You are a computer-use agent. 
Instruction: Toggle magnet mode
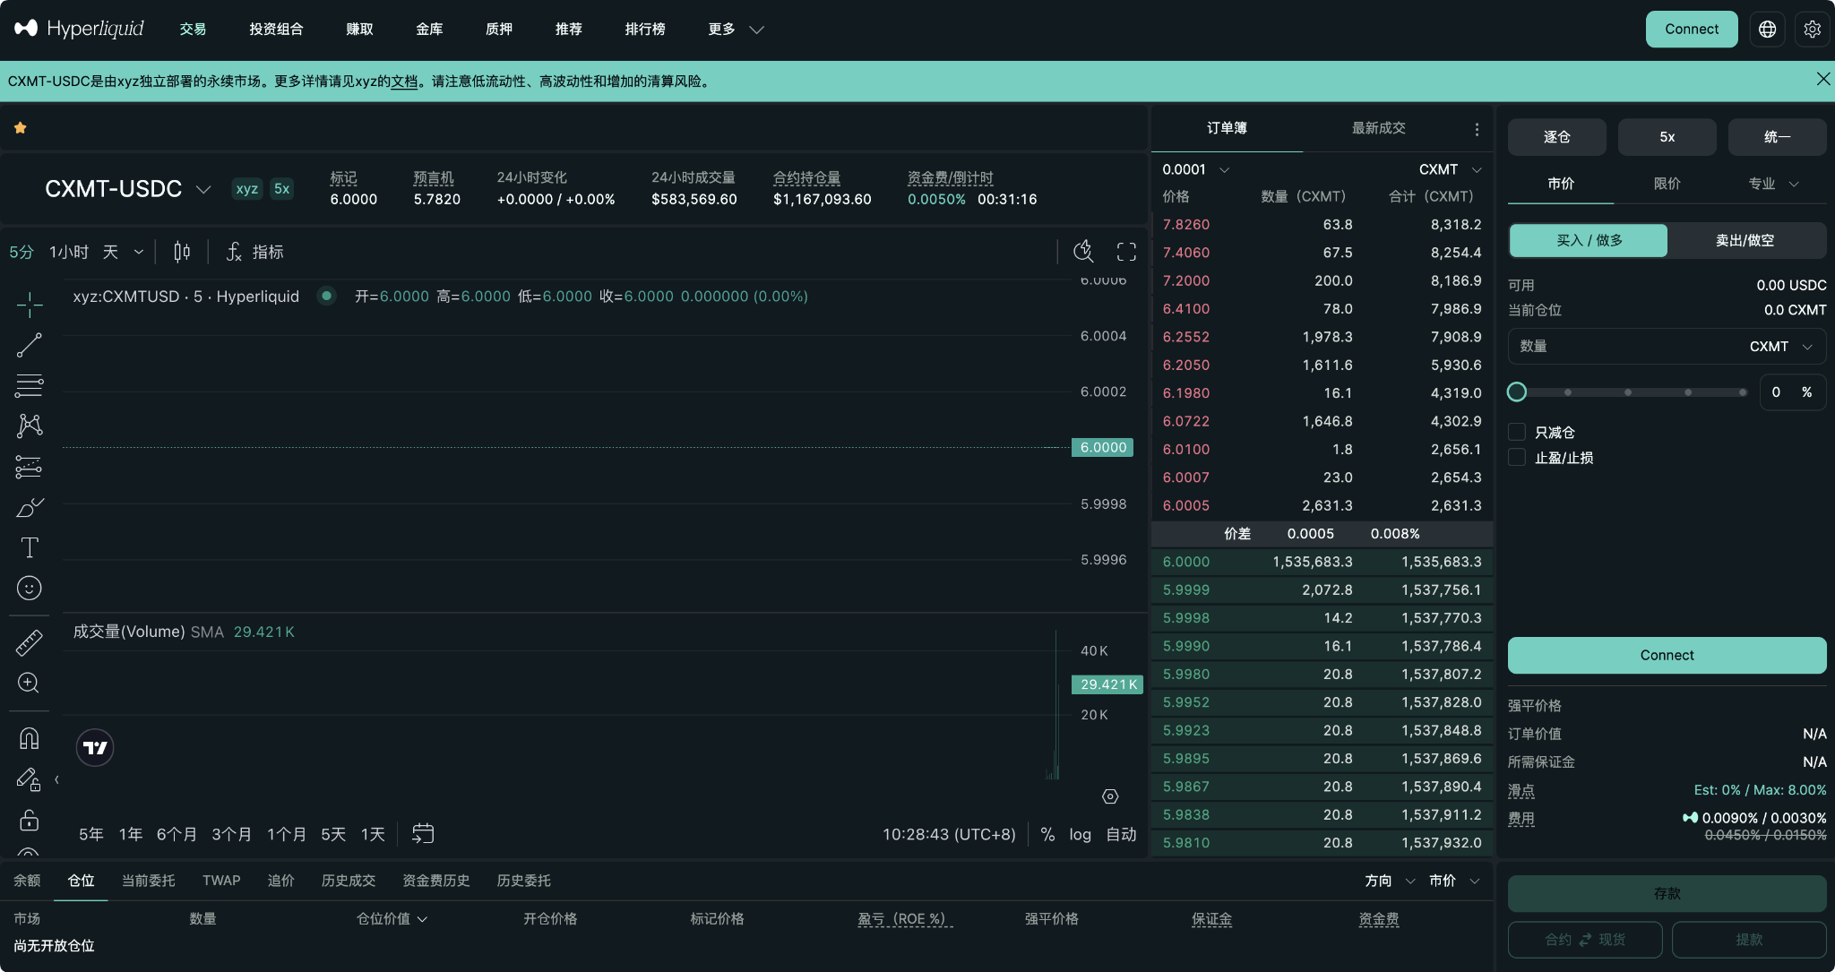point(29,738)
